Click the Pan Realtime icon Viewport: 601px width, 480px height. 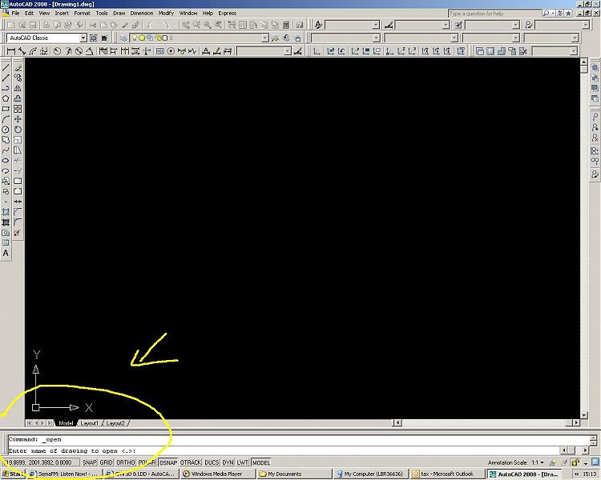pos(186,25)
